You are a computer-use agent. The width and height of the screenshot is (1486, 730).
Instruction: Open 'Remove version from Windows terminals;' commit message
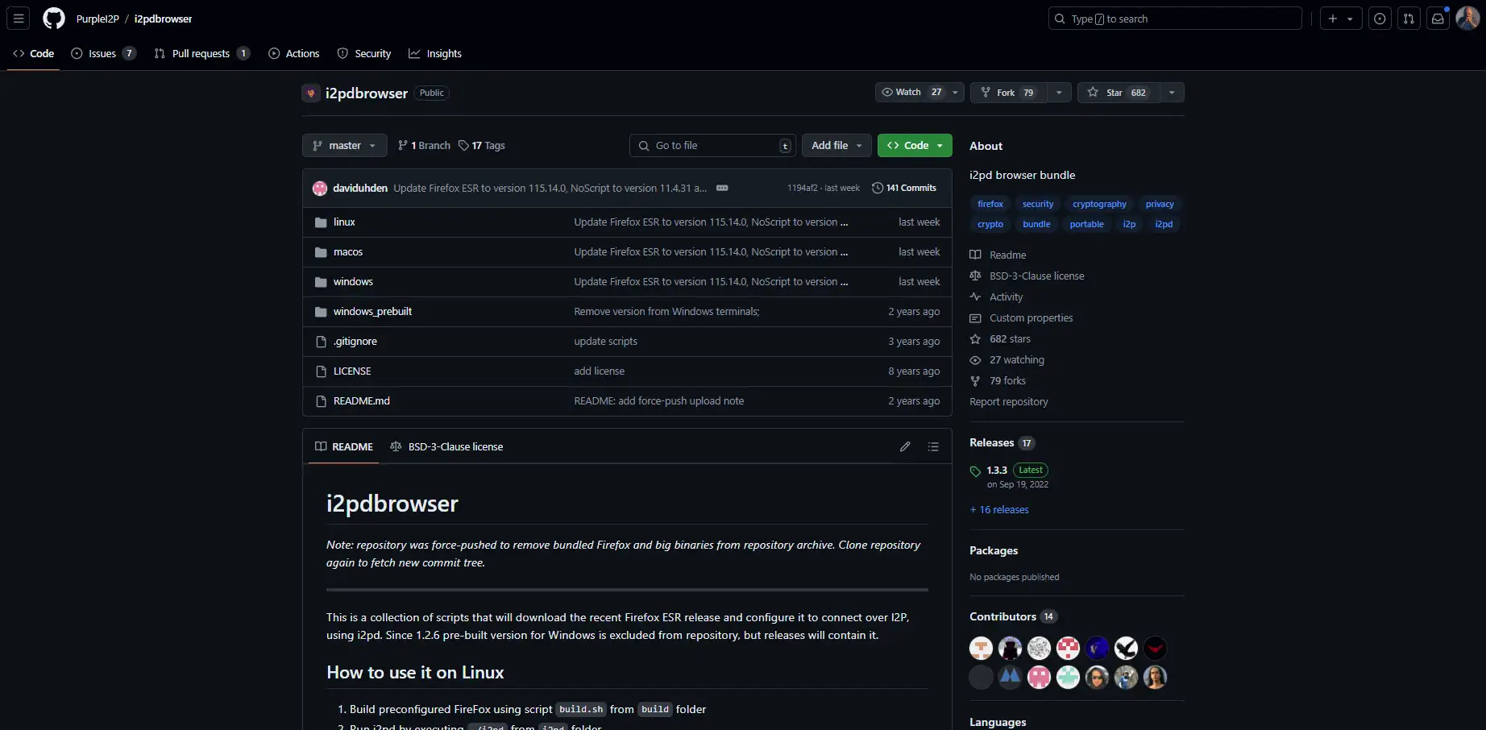point(666,311)
